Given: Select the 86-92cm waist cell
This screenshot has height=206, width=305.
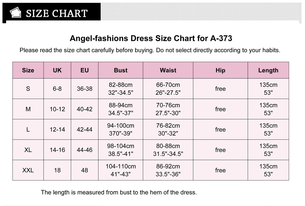Looking at the screenshot, I should pyautogui.click(x=168, y=170).
